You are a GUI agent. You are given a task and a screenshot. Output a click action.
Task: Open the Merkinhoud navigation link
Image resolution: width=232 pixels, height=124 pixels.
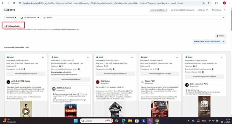coord(216,10)
